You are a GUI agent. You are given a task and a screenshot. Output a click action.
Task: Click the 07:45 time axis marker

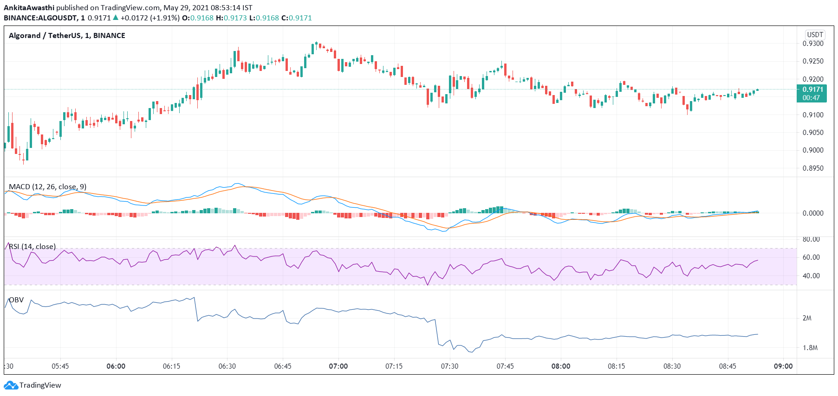pos(505,366)
